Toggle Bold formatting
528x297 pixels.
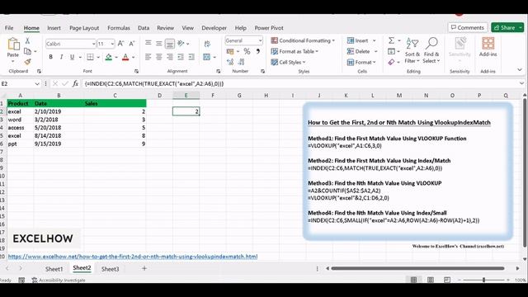(x=50, y=57)
